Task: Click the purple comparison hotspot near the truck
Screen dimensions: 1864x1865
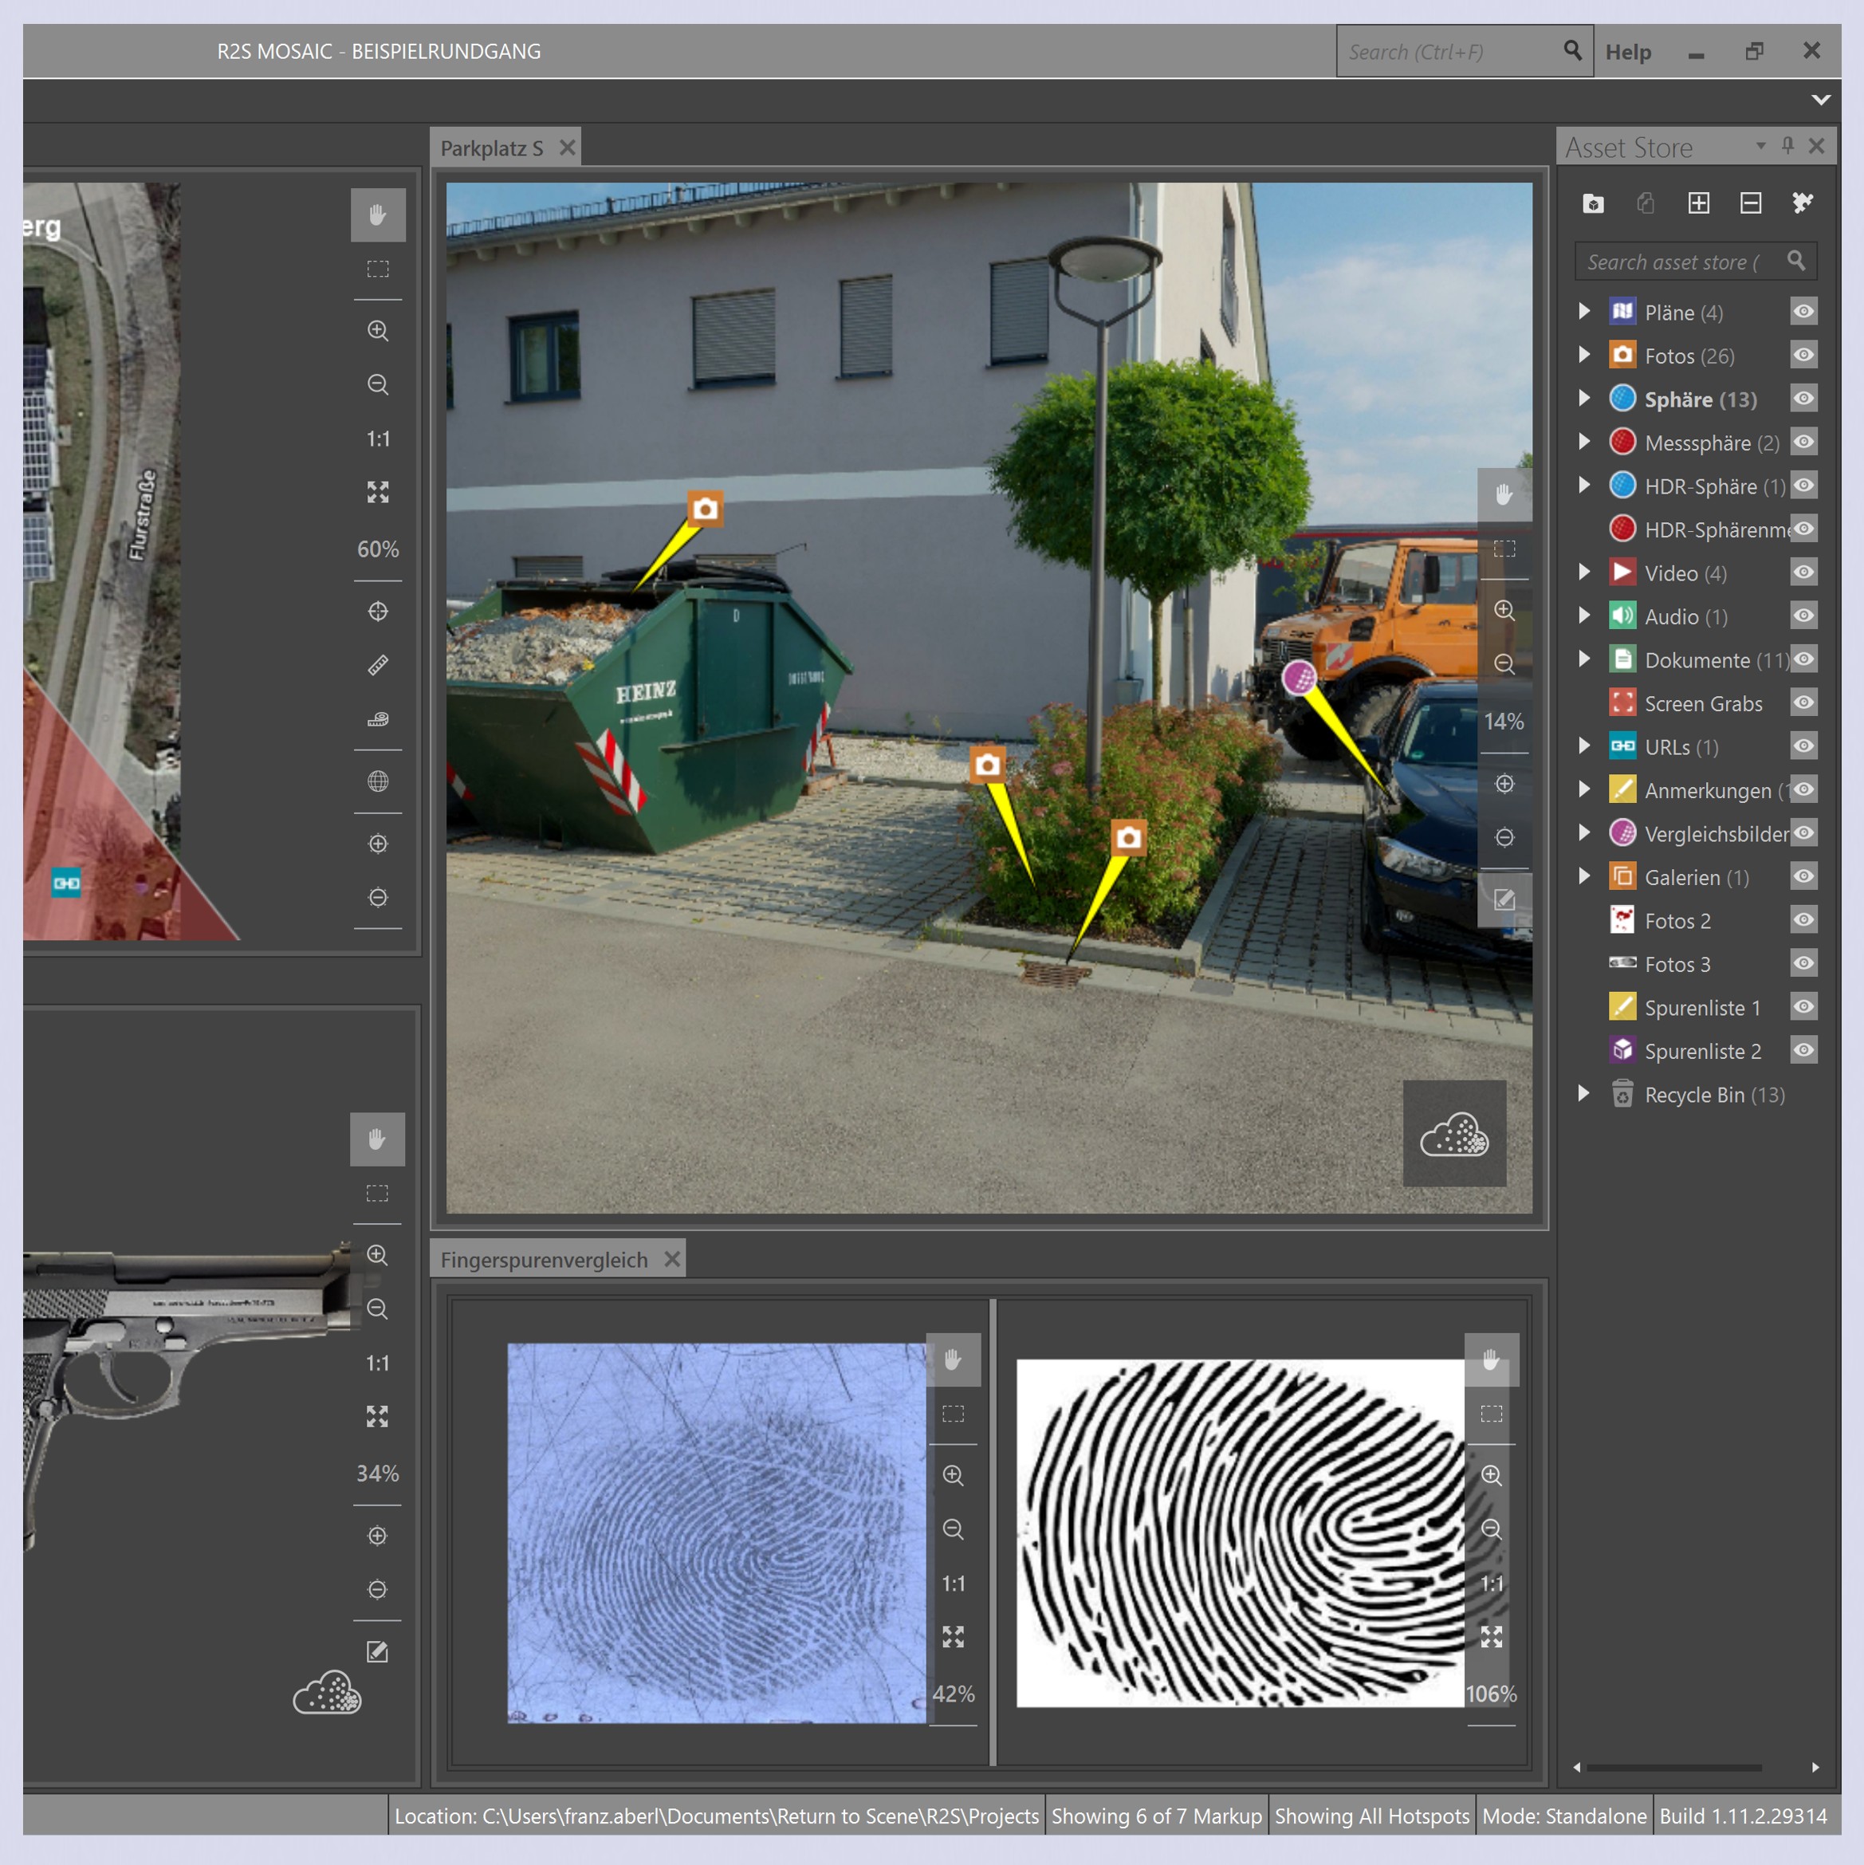Action: coord(1300,678)
